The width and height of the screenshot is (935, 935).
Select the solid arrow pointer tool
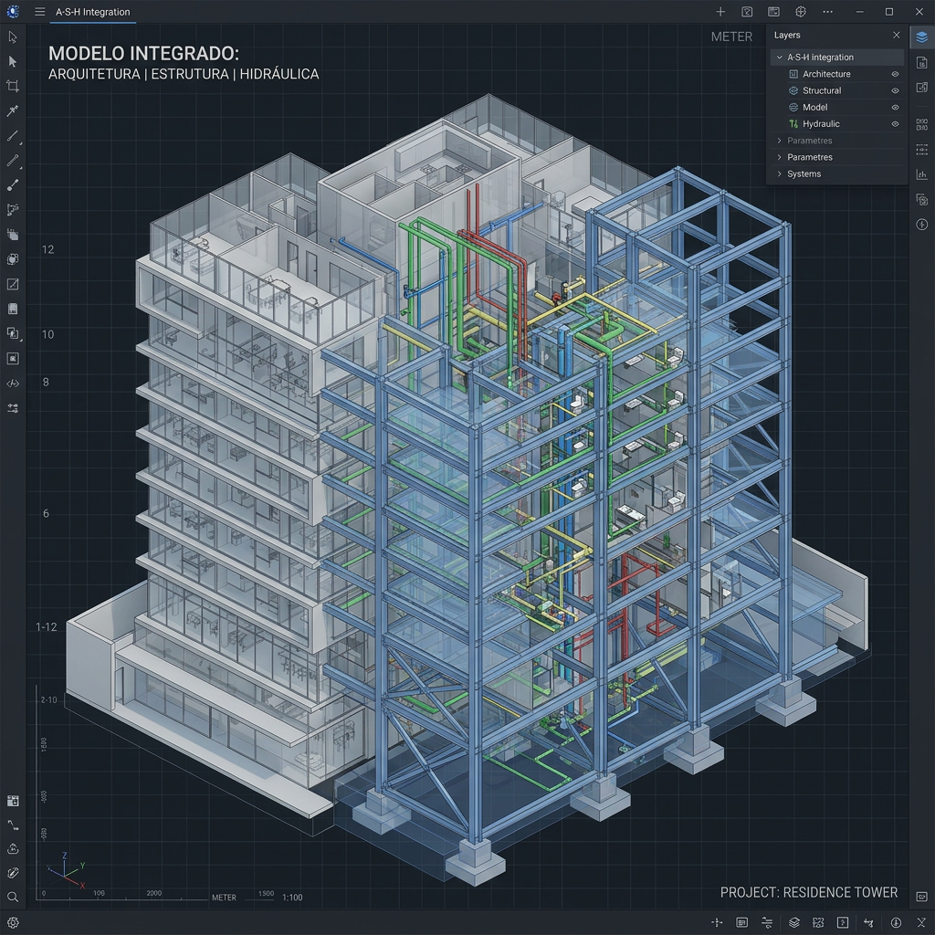13,61
